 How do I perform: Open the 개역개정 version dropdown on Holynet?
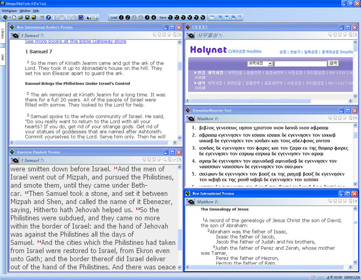tap(270, 64)
